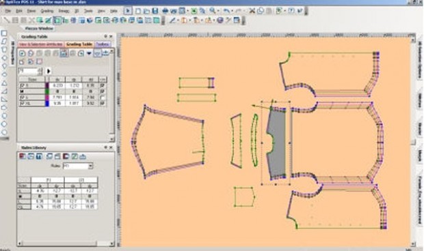The image size is (424, 251).
Task: Toggle the checkbox at the end of the XL size row
Action: (103, 103)
